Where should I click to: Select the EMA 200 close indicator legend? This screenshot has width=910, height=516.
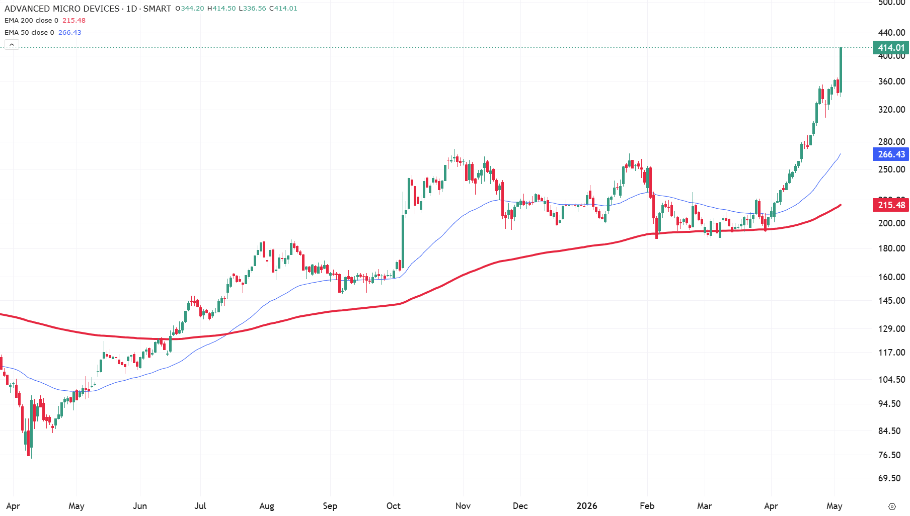coord(45,21)
